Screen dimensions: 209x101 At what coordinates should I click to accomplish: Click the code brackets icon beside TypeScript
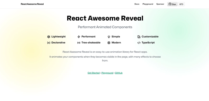[x=139, y=43]
